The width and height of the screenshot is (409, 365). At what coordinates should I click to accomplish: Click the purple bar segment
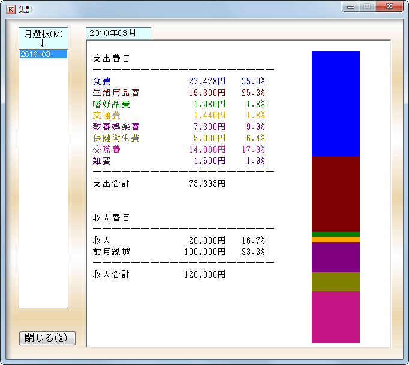click(336, 257)
